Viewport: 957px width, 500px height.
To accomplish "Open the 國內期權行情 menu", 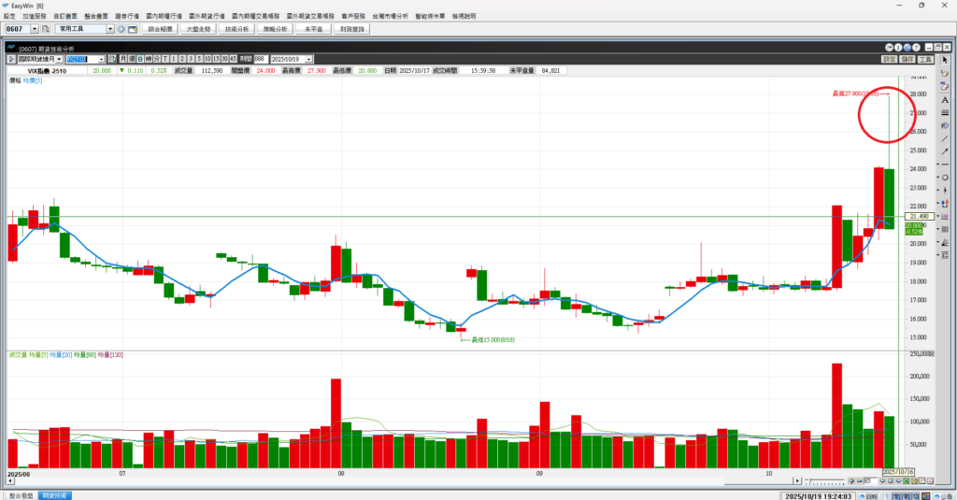I will [164, 17].
